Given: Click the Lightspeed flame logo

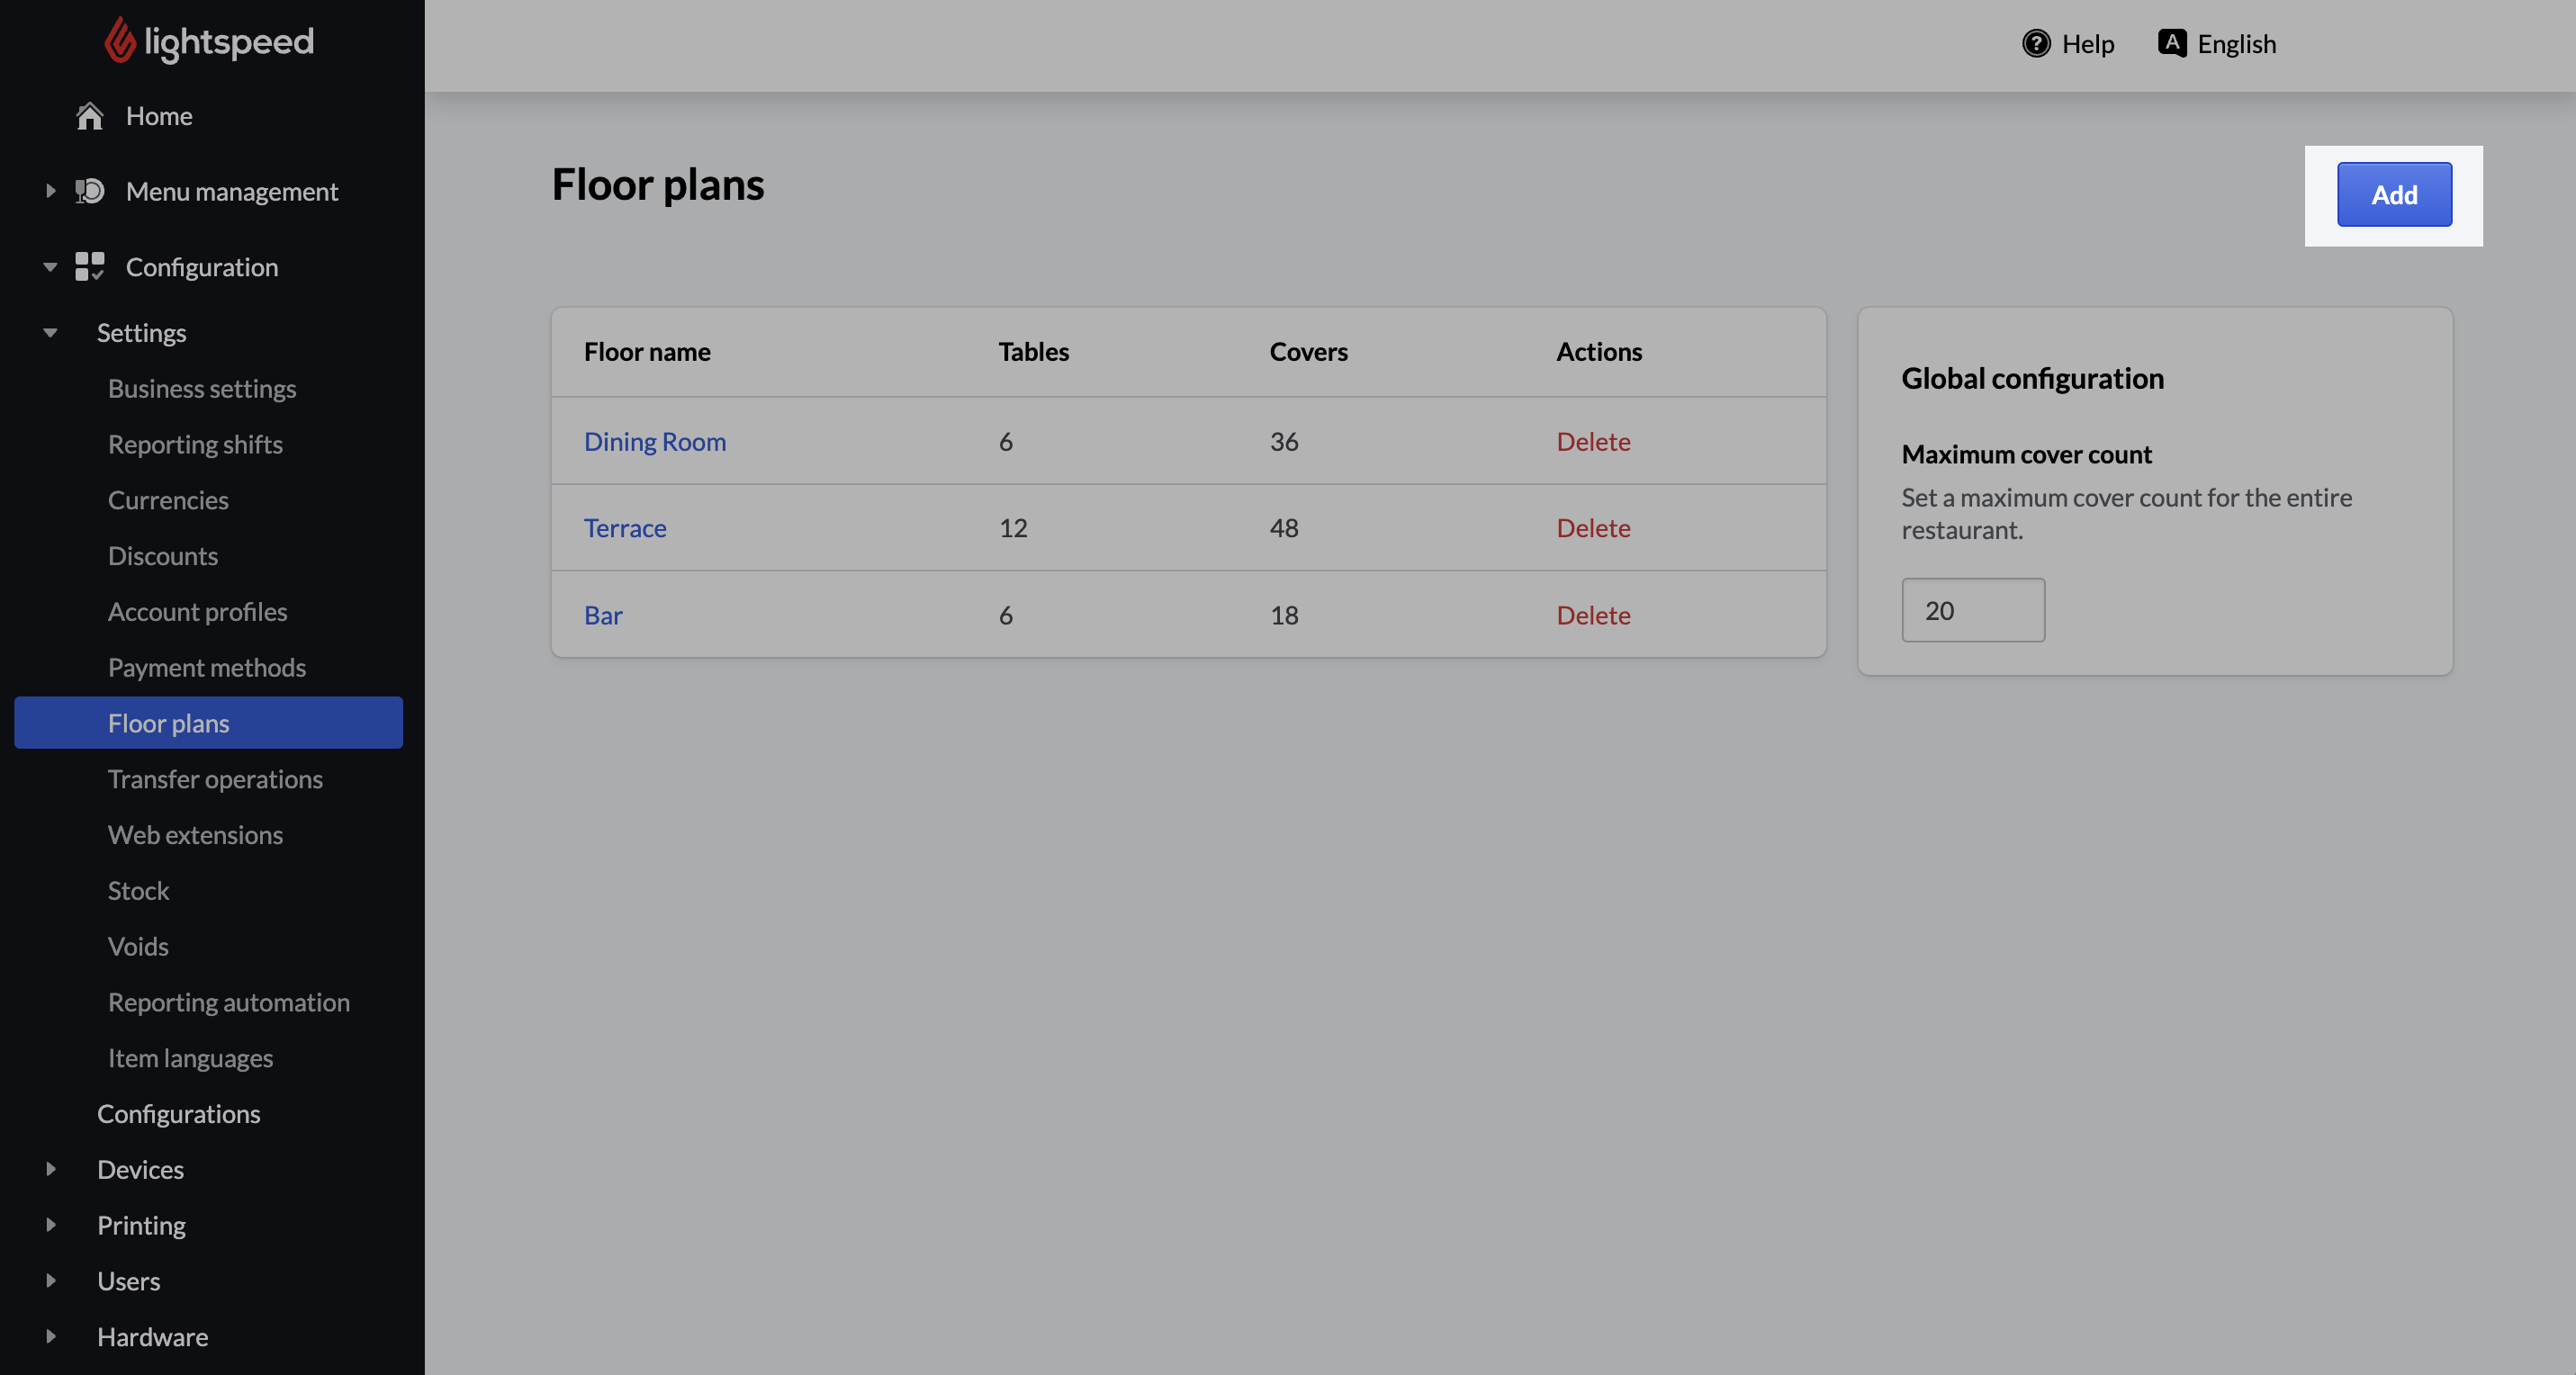Looking at the screenshot, I should [119, 41].
